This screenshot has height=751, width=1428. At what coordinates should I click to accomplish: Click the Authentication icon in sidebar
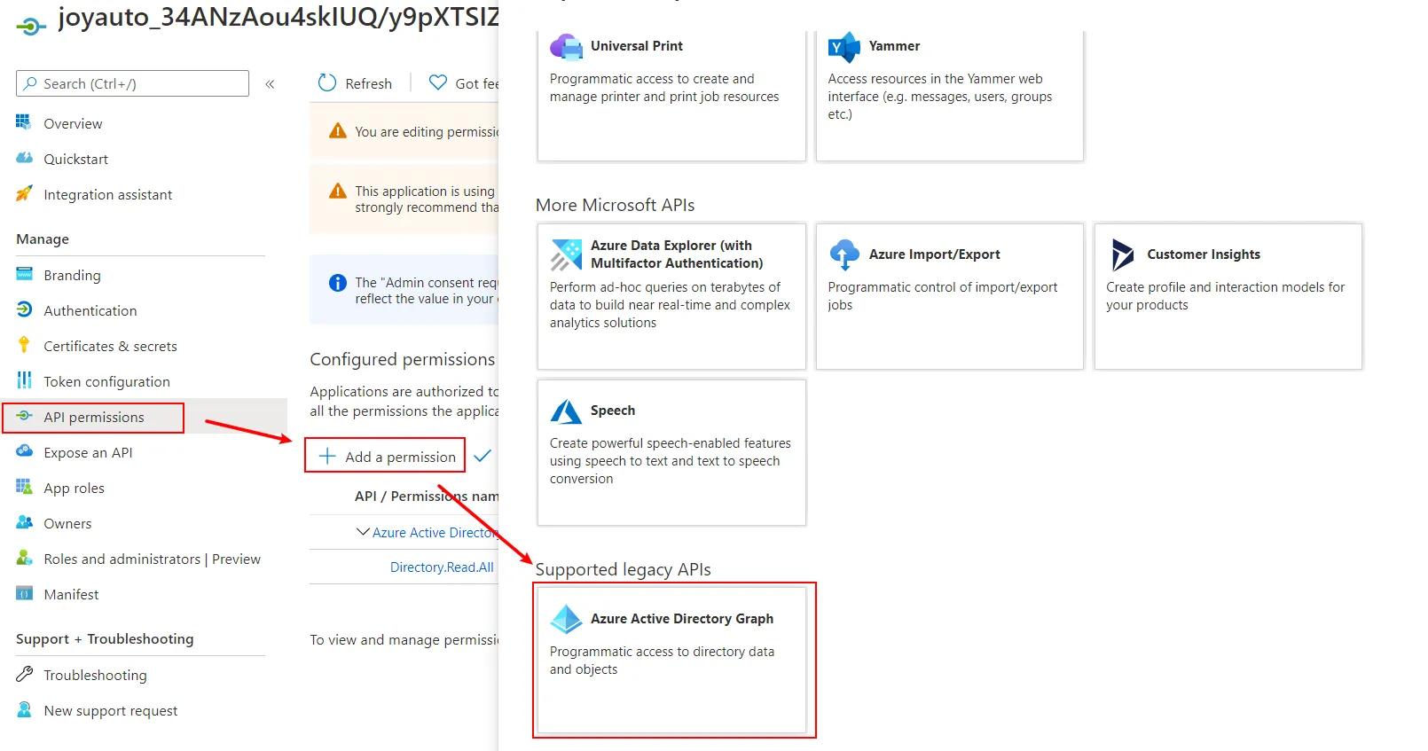point(24,309)
